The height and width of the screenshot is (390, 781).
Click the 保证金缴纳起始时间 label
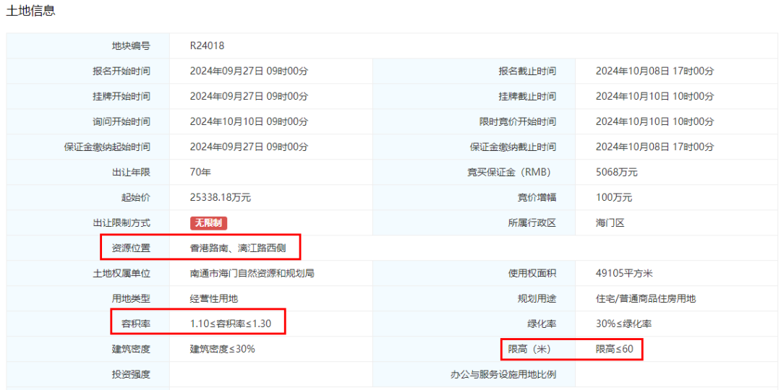(107, 147)
